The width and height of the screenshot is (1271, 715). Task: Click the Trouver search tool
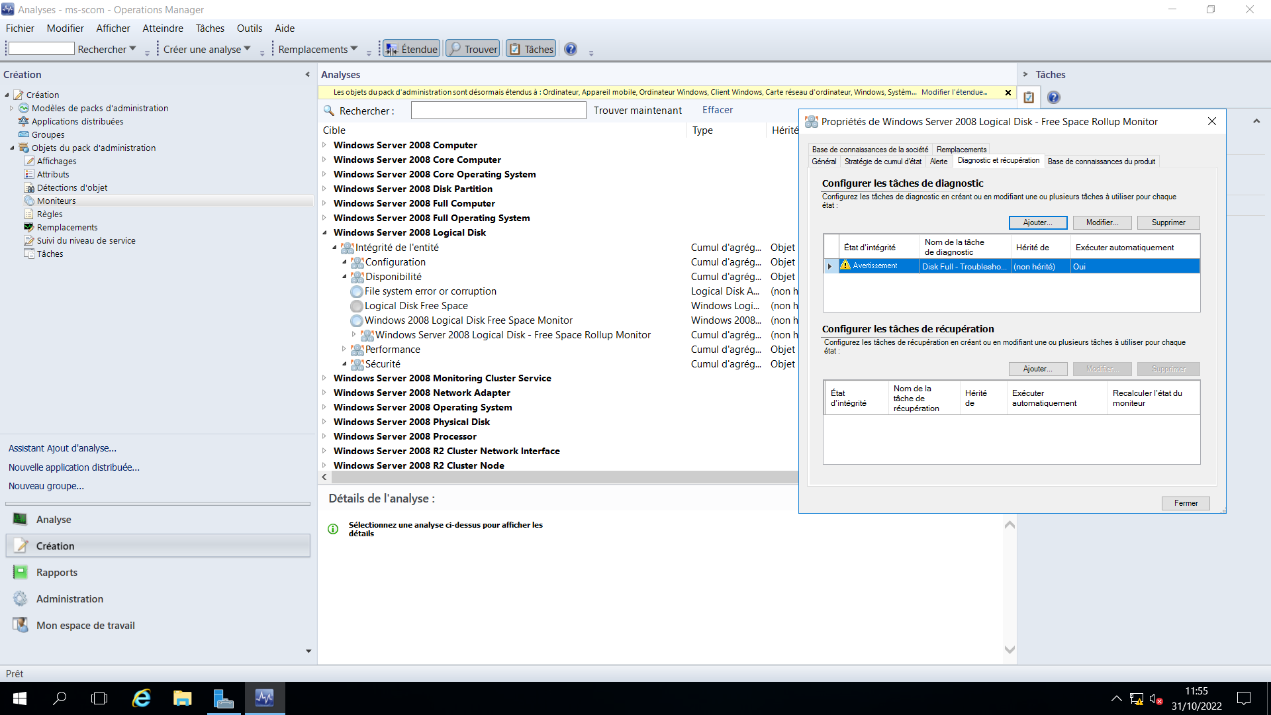472,48
